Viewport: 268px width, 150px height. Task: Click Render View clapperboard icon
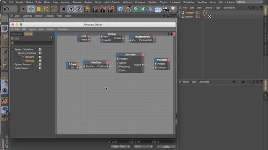(x=95, y=9)
